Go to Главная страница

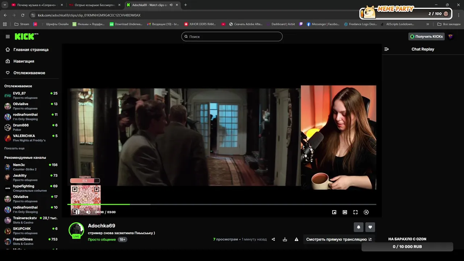[x=31, y=50]
